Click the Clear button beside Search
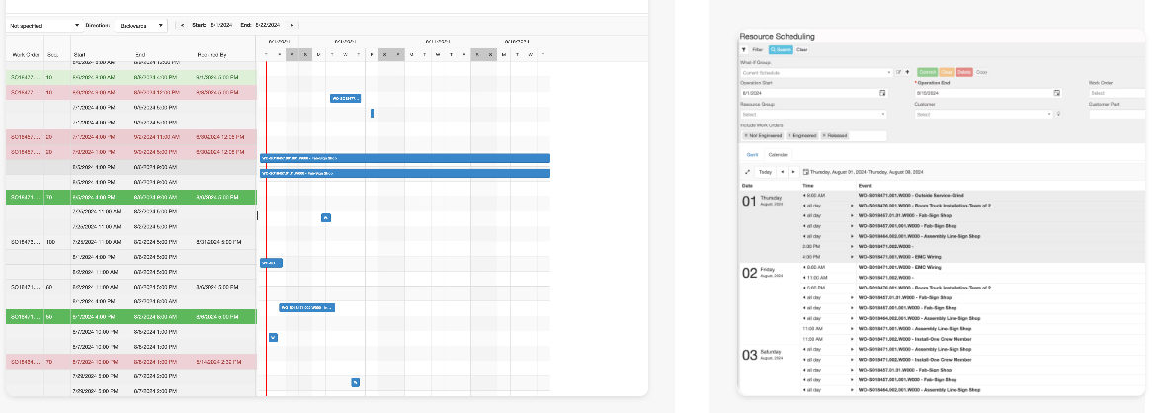1164x413 pixels. pyautogui.click(x=801, y=49)
